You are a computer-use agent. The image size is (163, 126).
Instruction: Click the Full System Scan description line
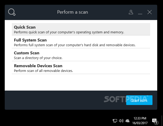tap(75, 45)
